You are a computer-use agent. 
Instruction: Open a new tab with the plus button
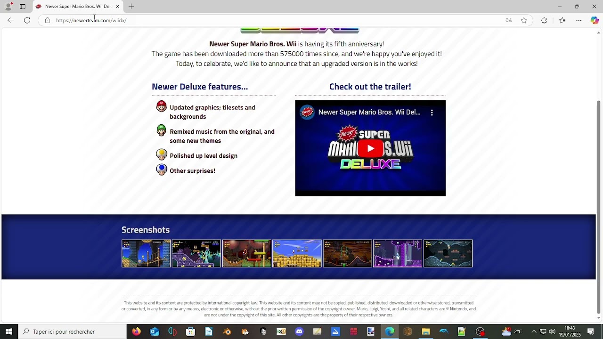point(131,7)
